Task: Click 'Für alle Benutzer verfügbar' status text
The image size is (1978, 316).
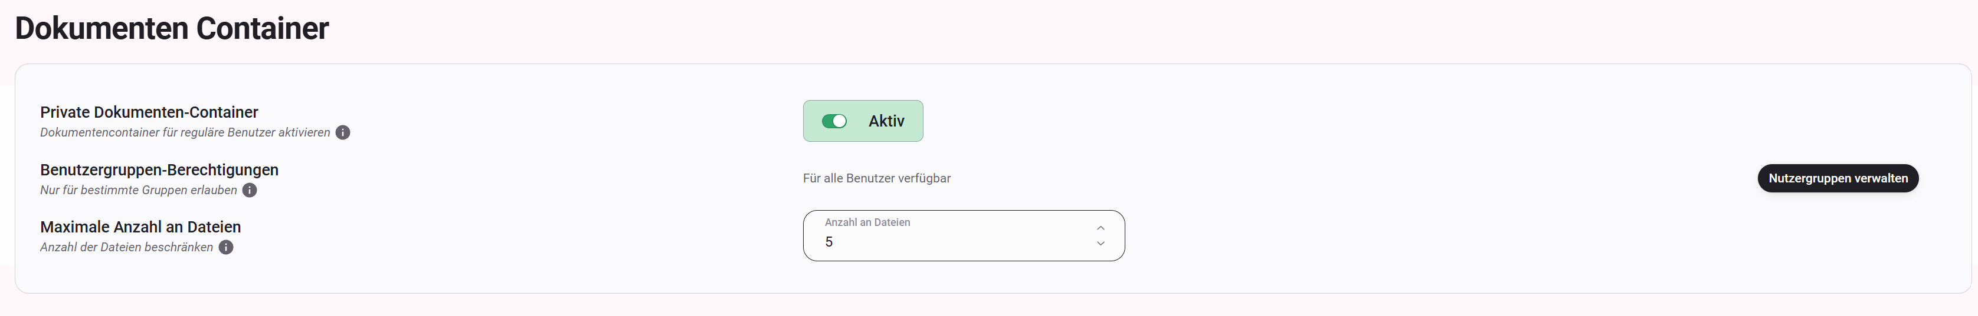Action: pos(876,178)
